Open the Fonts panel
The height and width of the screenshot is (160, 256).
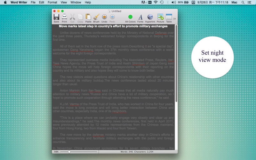140,17
